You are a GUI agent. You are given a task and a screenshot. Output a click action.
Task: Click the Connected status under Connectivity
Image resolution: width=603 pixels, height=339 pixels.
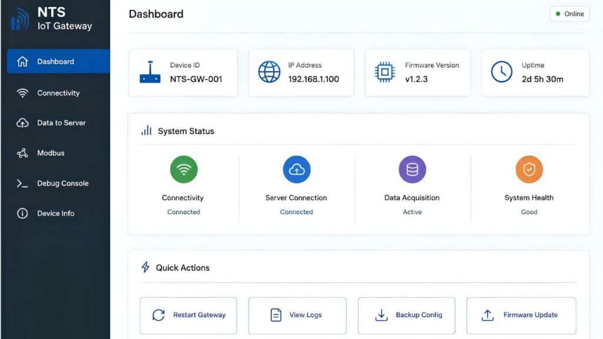[184, 212]
